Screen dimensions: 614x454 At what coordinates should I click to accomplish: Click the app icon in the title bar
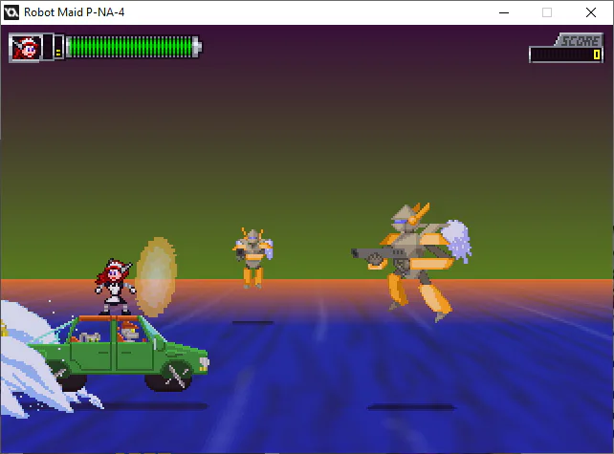pyautogui.click(x=11, y=12)
